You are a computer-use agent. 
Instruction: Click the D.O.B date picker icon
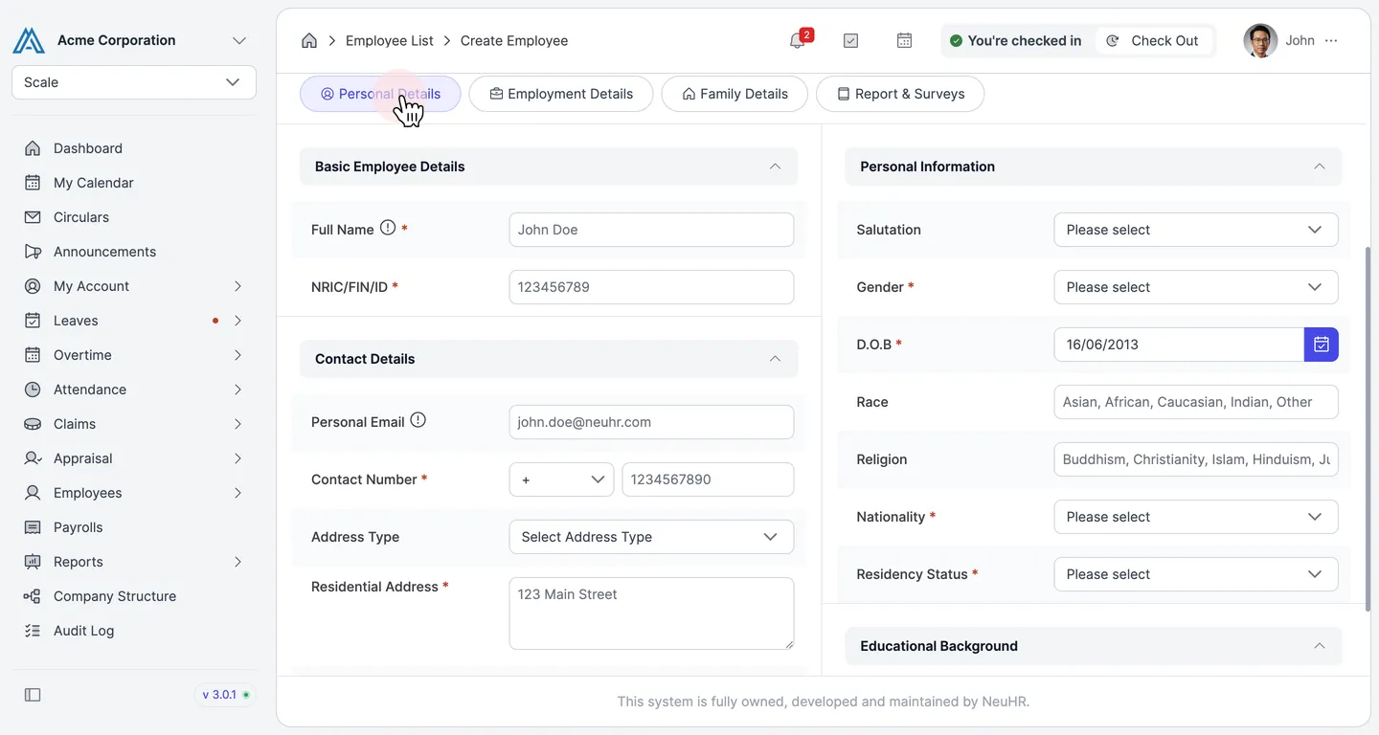(x=1322, y=345)
